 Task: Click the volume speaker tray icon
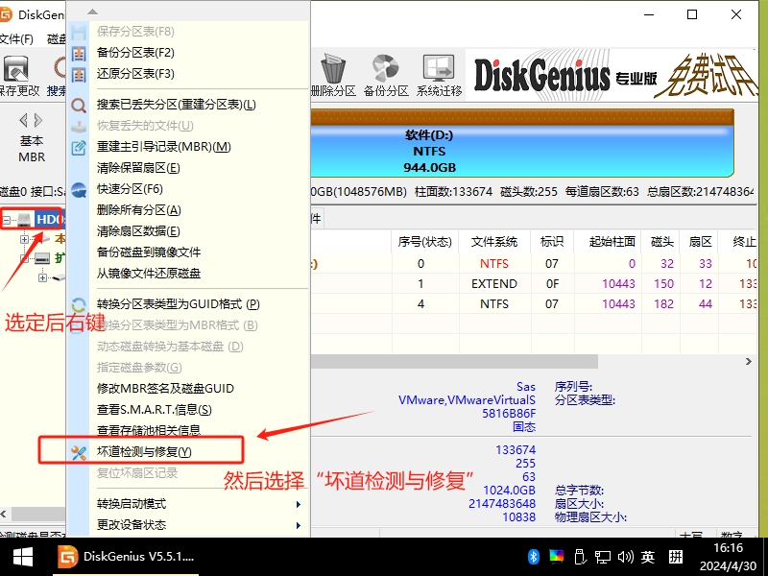click(x=625, y=557)
